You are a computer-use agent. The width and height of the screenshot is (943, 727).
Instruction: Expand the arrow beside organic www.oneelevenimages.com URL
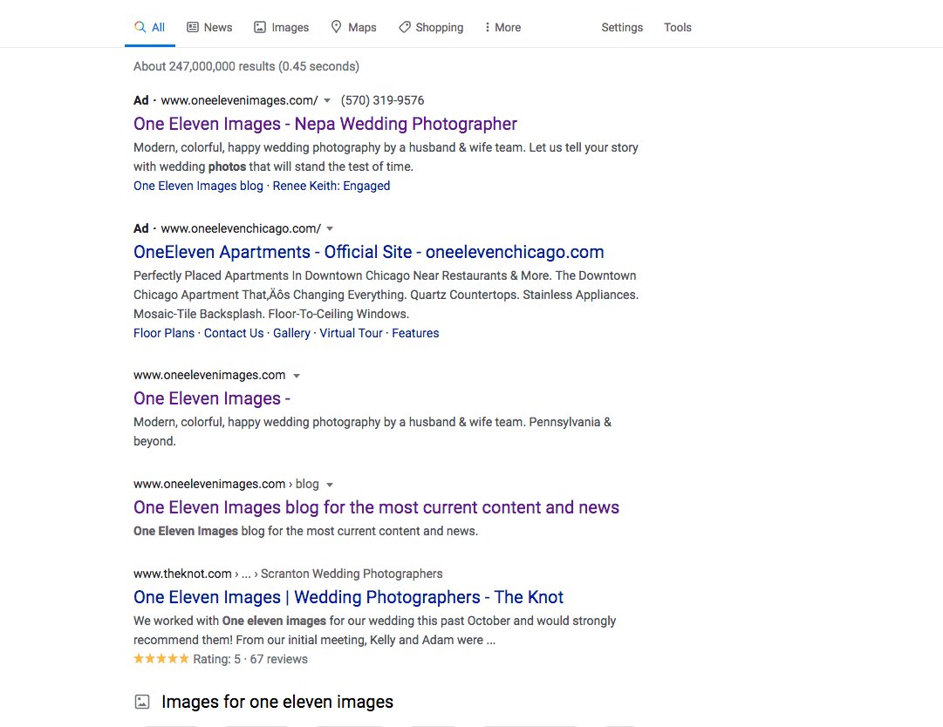297,376
